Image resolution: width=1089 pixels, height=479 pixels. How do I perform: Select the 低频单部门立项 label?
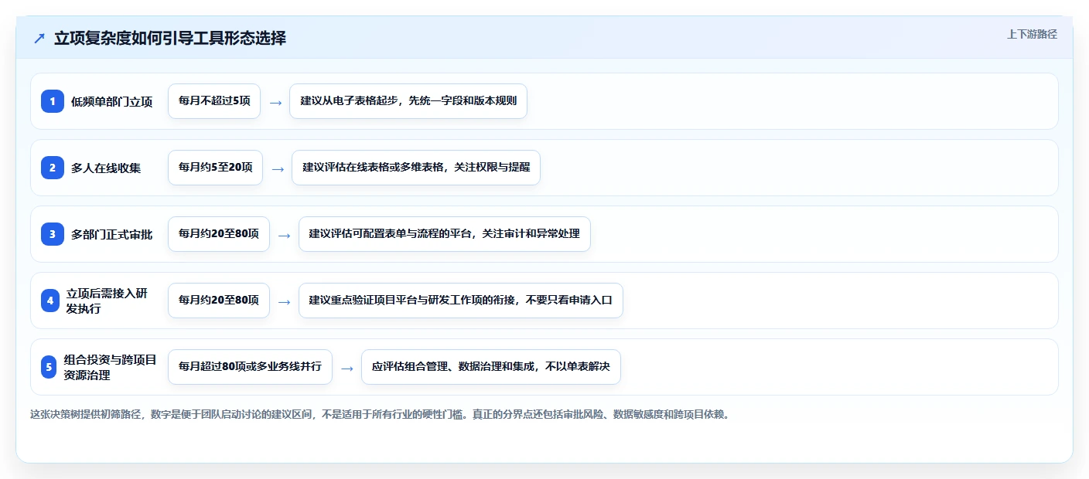[x=112, y=101]
